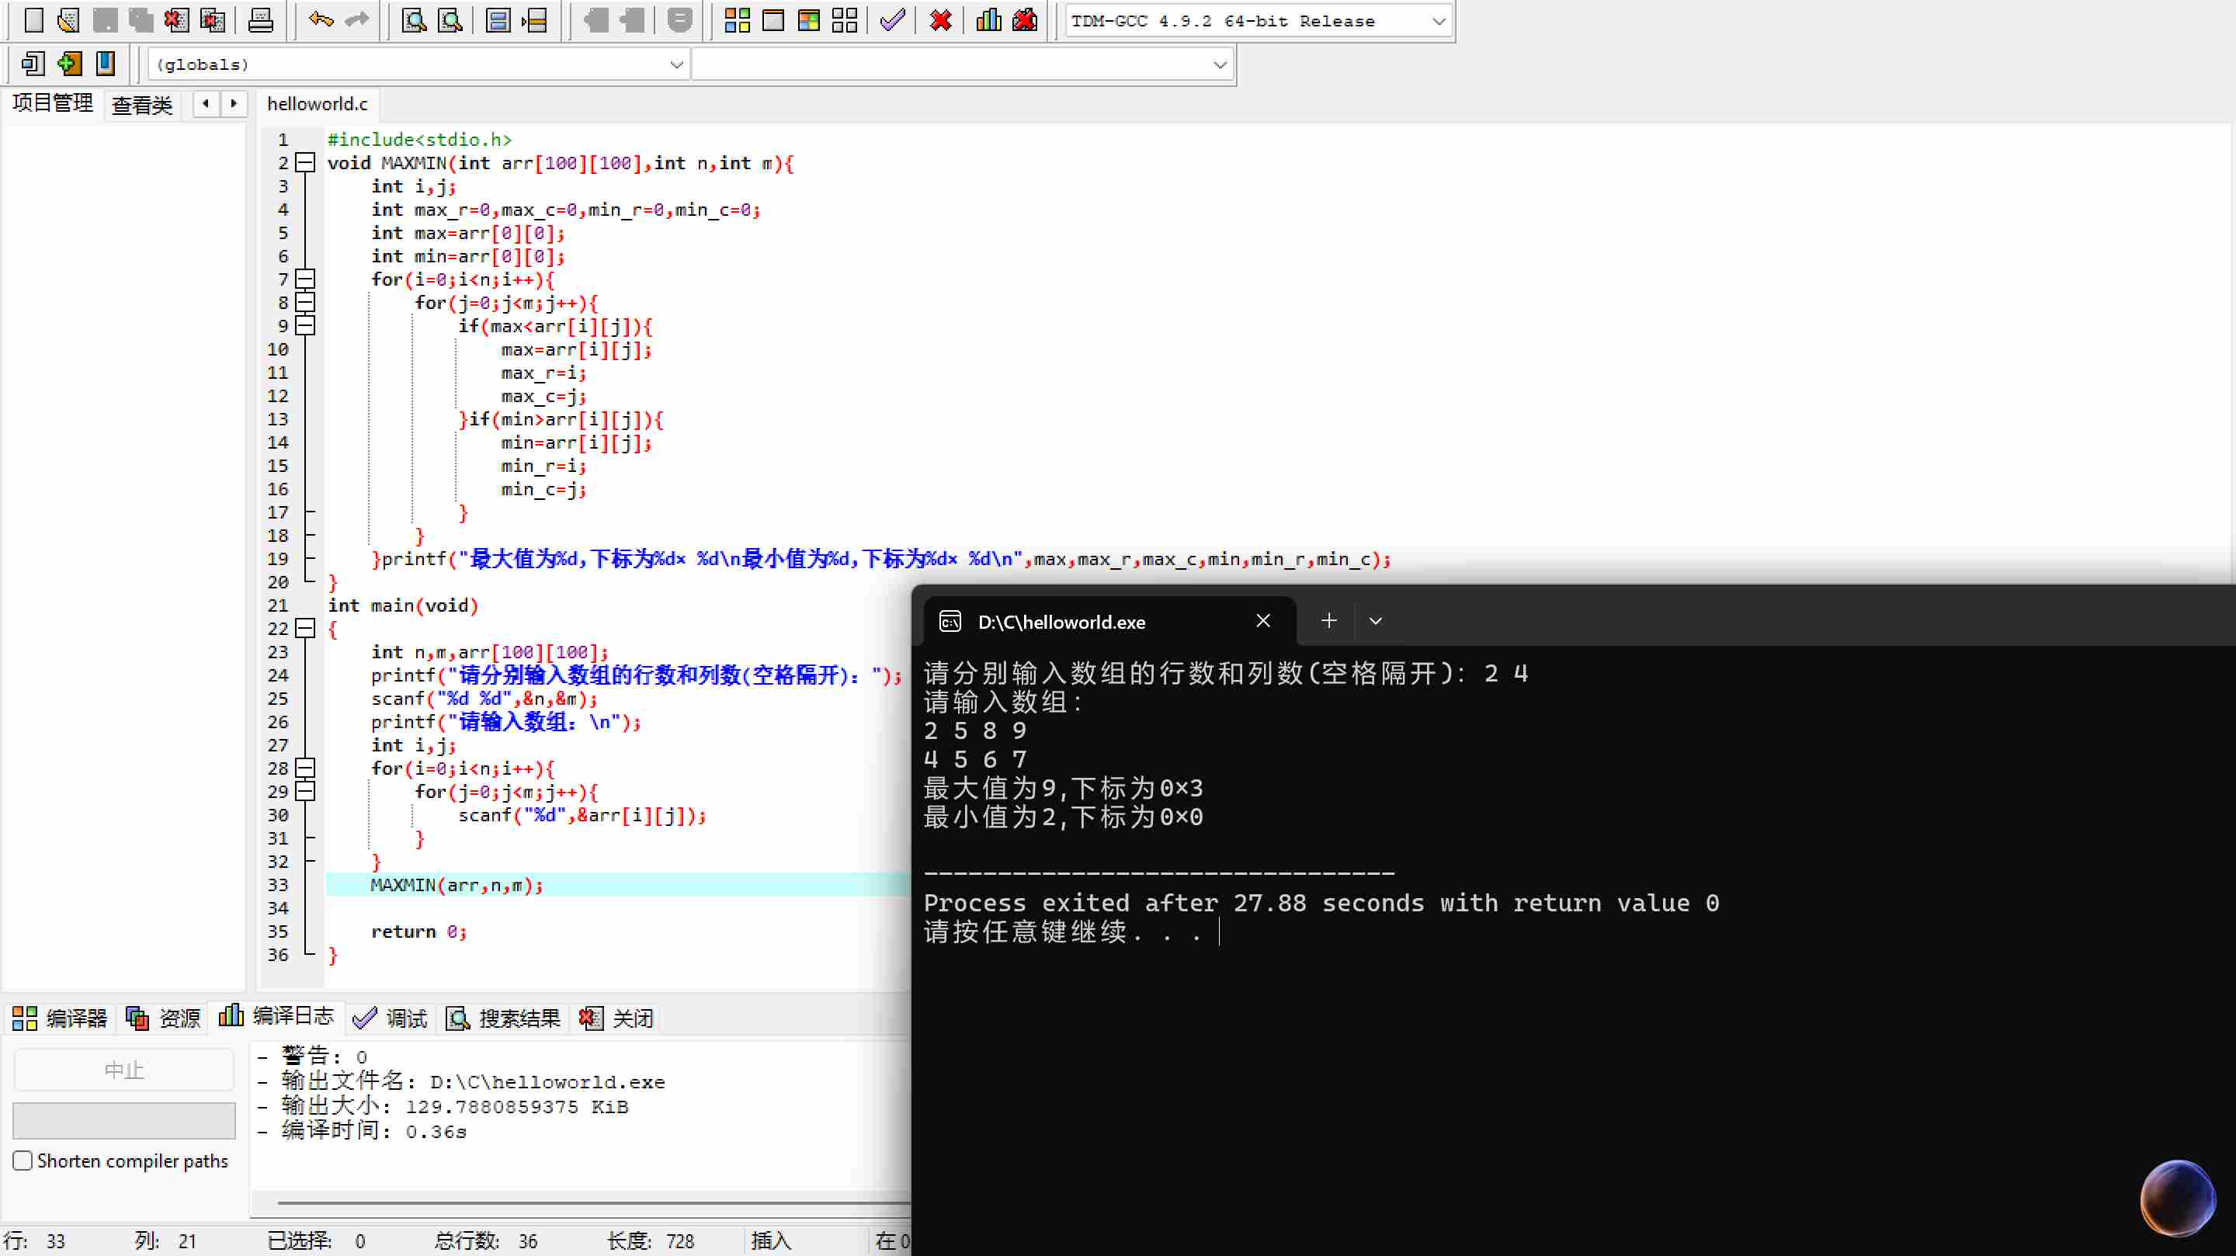Click the Compile icon with colored squares

[737, 19]
